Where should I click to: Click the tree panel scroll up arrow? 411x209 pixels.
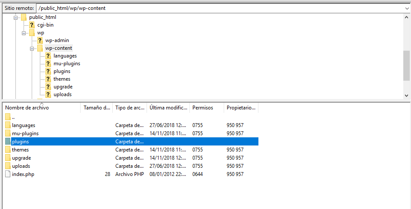(407, 17)
